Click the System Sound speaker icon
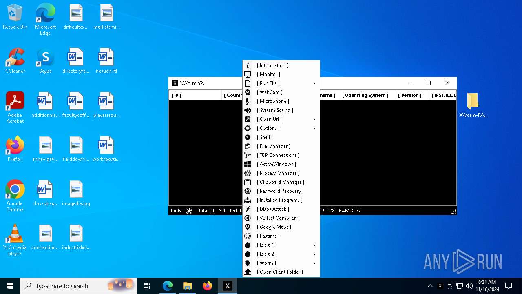Screen dimensions: 522x294 [x=248, y=110]
